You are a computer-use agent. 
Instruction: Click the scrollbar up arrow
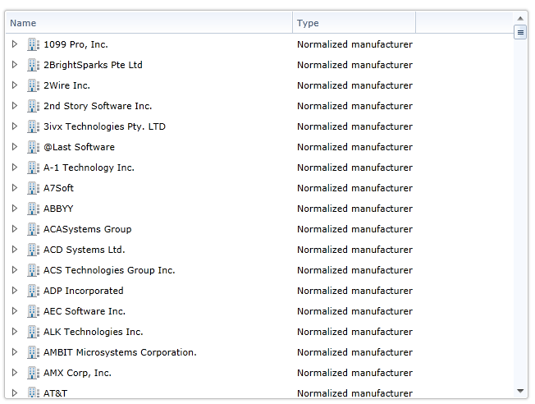click(520, 18)
